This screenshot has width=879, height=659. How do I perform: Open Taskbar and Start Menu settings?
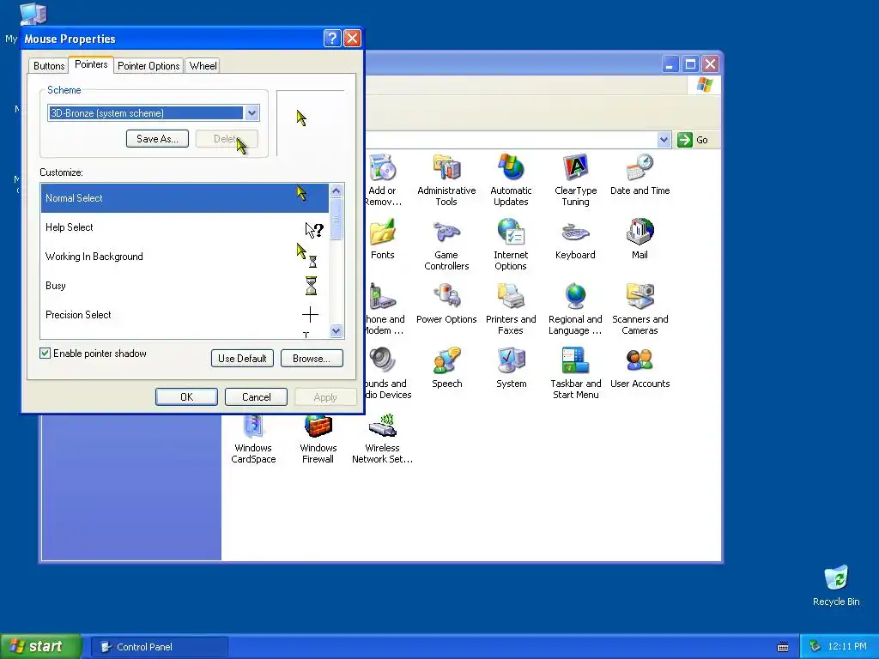pyautogui.click(x=575, y=374)
